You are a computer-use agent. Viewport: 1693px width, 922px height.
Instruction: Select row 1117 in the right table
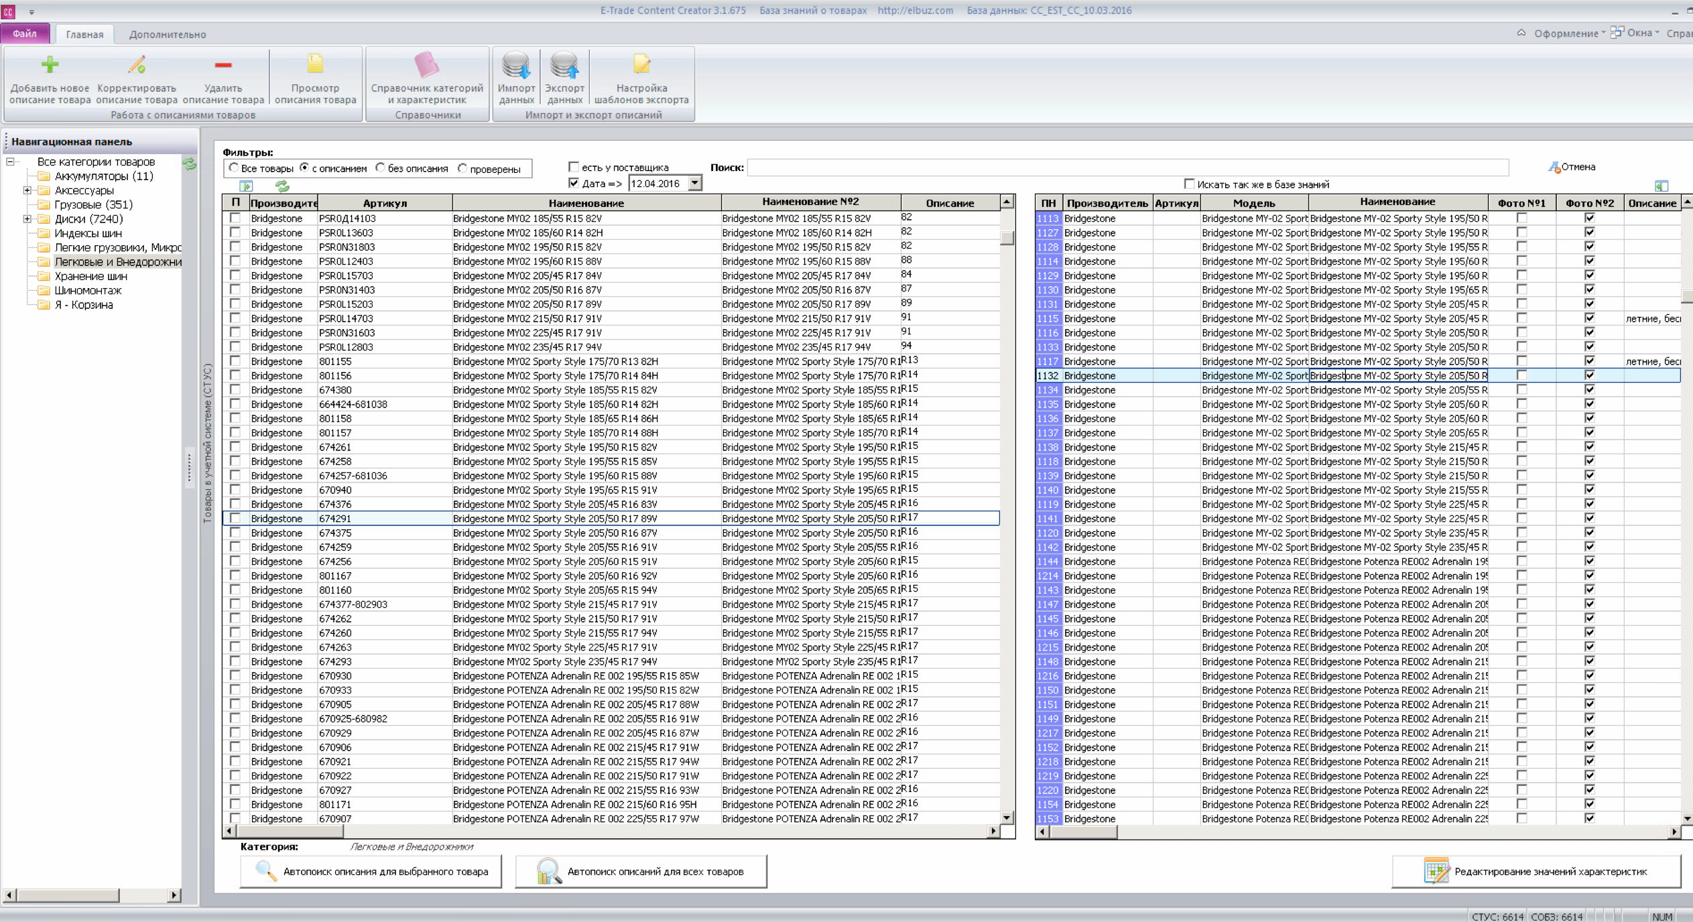point(1358,361)
